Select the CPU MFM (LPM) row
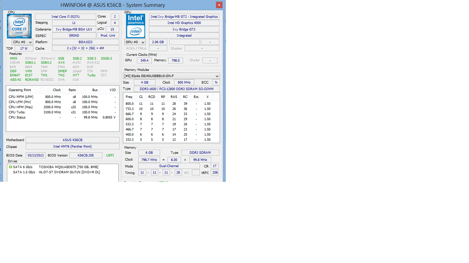The width and height of the screenshot is (469, 263). pyautogui.click(x=62, y=97)
